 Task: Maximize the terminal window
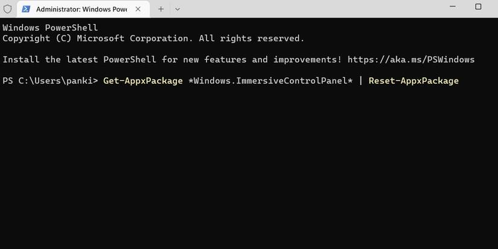478,7
